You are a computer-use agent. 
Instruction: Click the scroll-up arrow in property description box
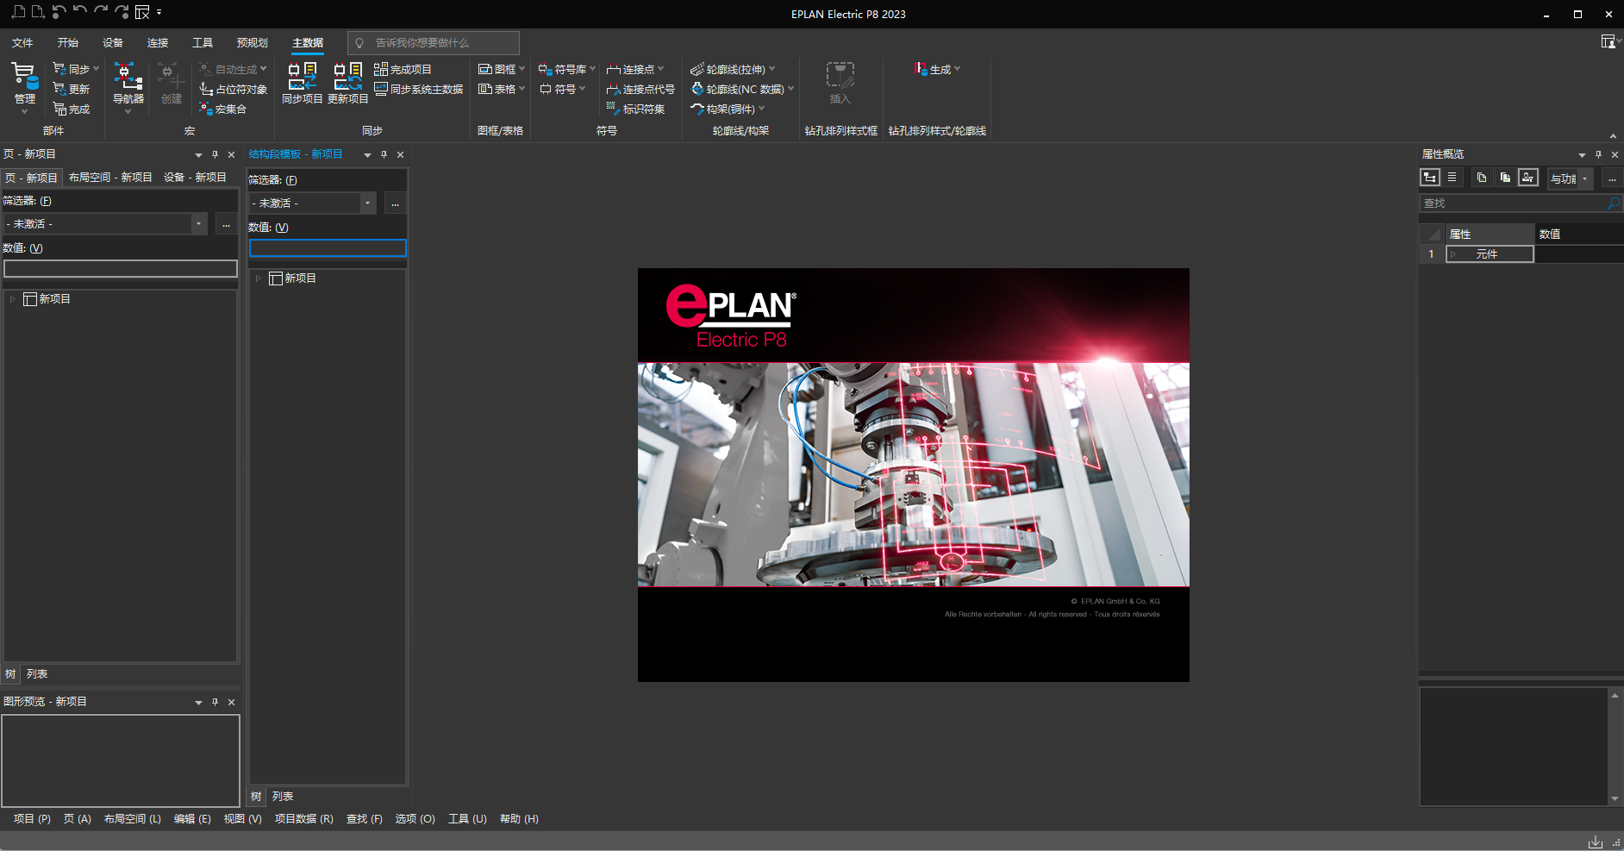tap(1615, 695)
